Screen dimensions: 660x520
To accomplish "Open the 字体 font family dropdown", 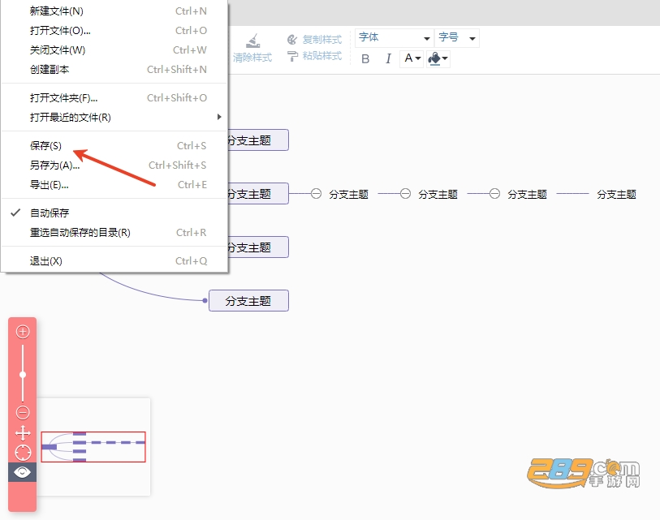I will (x=394, y=38).
